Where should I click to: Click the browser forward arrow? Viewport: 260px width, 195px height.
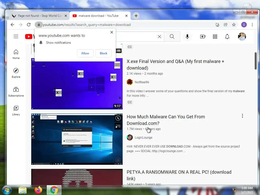coord(21,25)
